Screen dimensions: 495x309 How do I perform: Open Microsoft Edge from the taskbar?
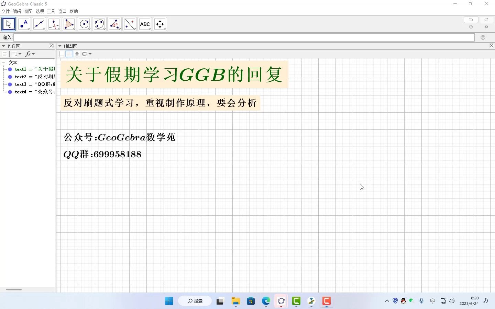[266, 301]
